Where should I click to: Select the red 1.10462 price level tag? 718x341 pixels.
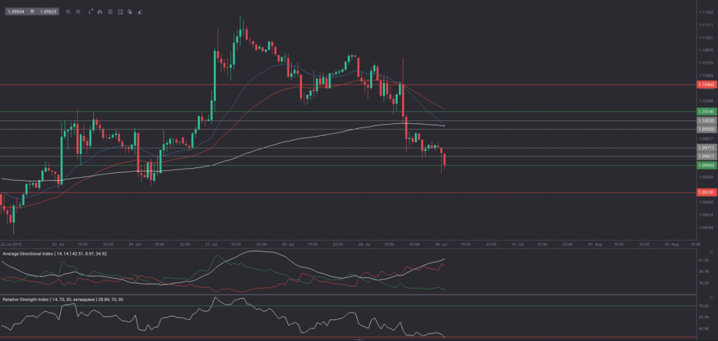706,85
